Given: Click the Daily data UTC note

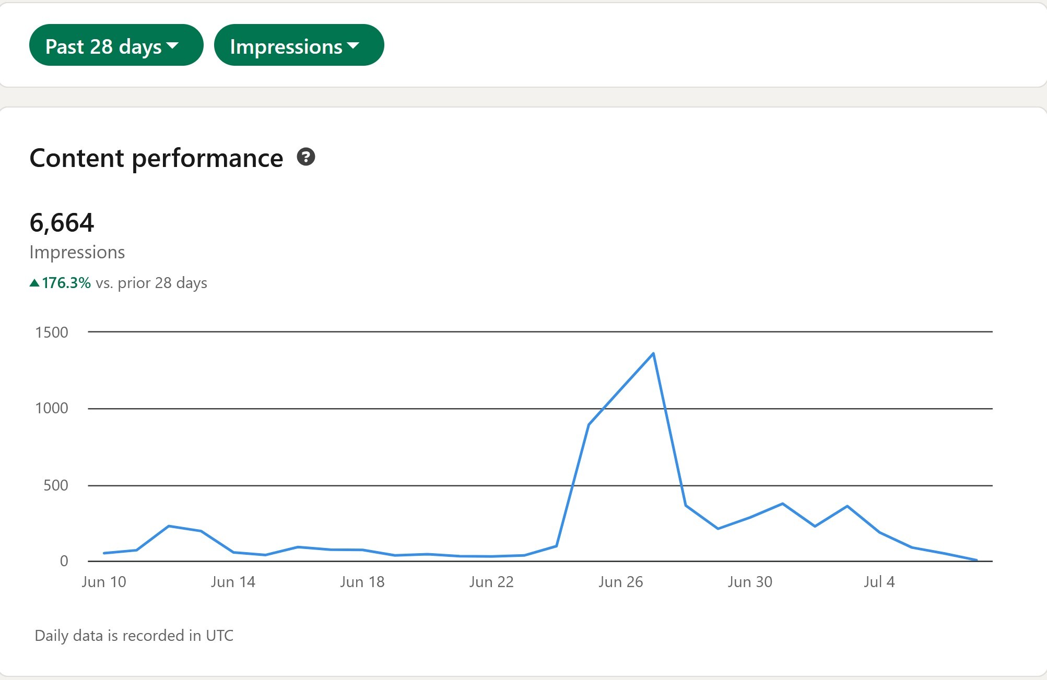Looking at the screenshot, I should tap(134, 636).
